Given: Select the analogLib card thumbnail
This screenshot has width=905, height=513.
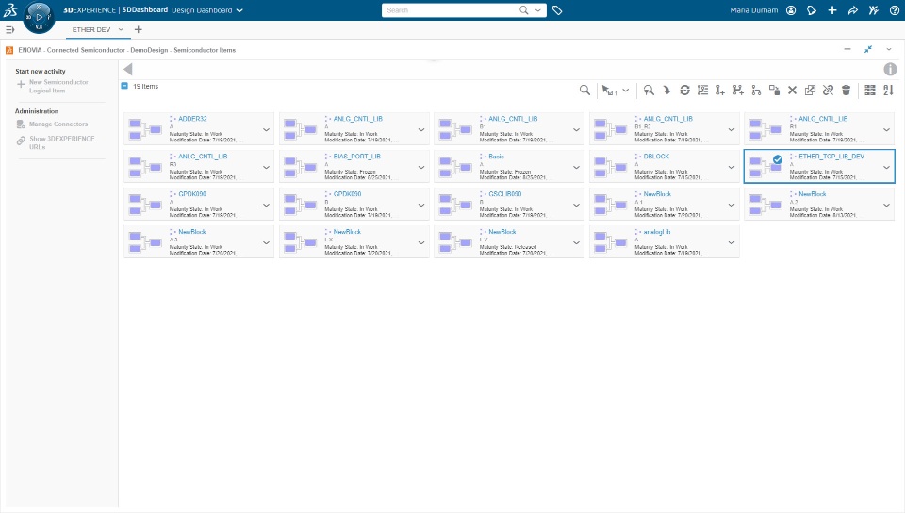Looking at the screenshot, I should [x=611, y=242].
